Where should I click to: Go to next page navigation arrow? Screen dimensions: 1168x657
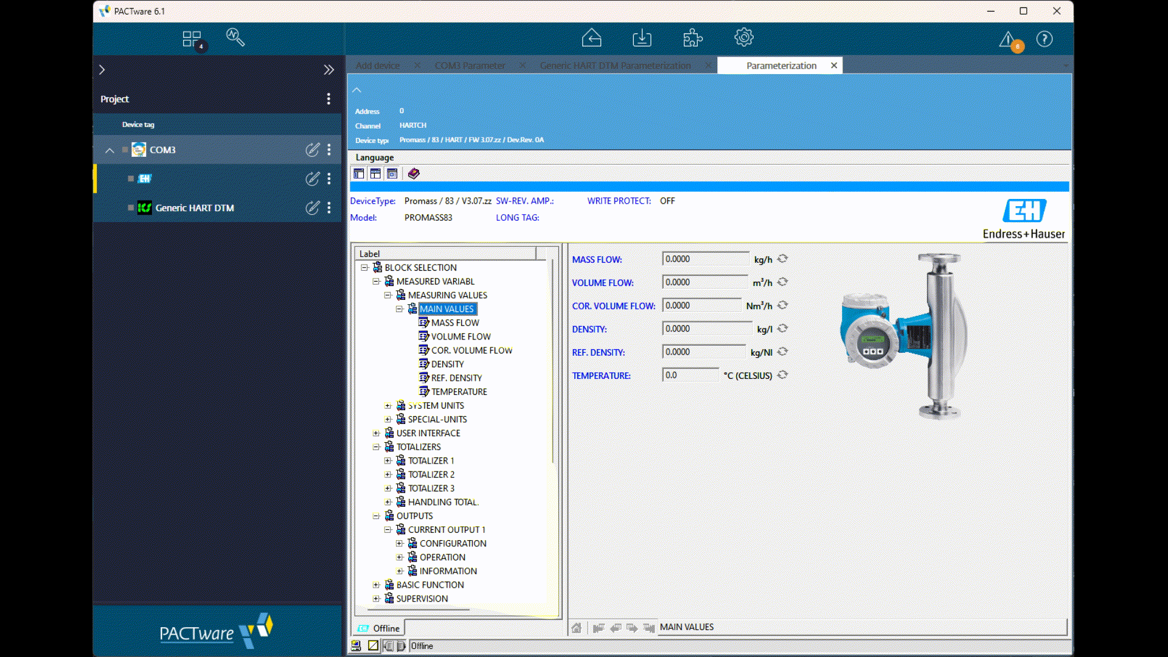tap(632, 628)
